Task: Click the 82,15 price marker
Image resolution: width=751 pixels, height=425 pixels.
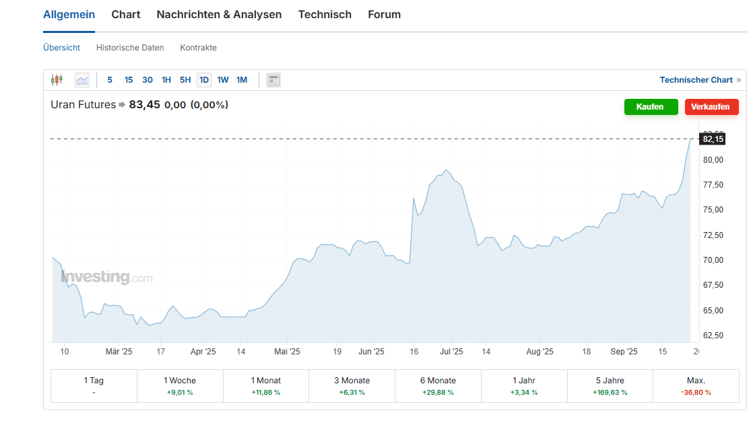Action: click(x=714, y=139)
